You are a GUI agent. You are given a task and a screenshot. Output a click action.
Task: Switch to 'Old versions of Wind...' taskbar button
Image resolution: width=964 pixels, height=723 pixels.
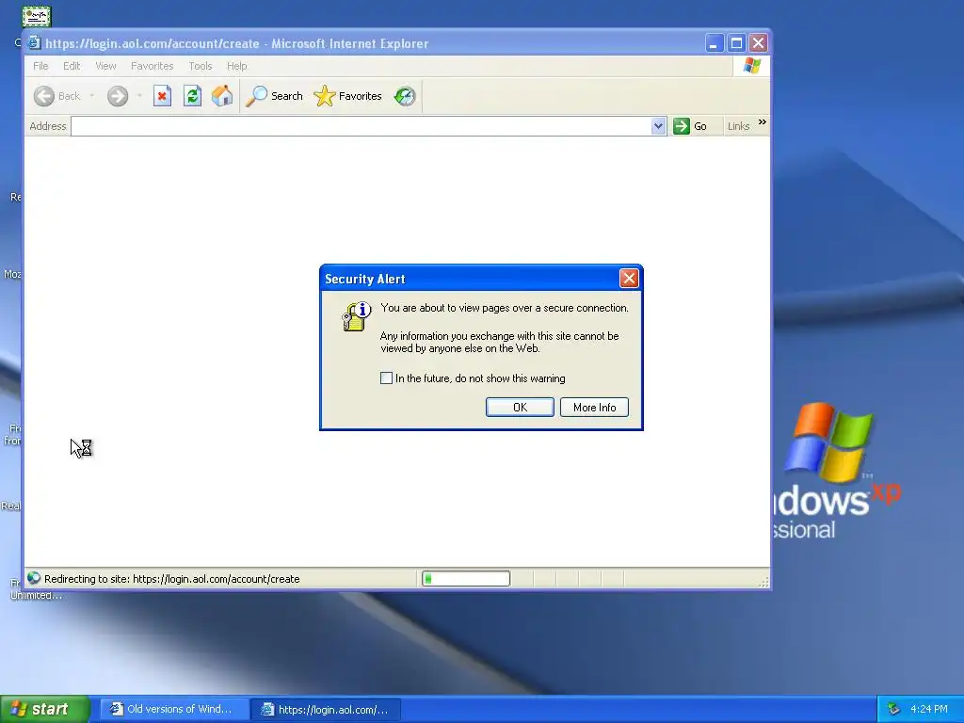click(174, 709)
